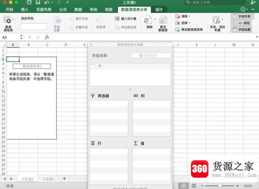Click the 字段设置 icon
This screenshot has width=259, height=189.
pyautogui.click(x=57, y=20)
